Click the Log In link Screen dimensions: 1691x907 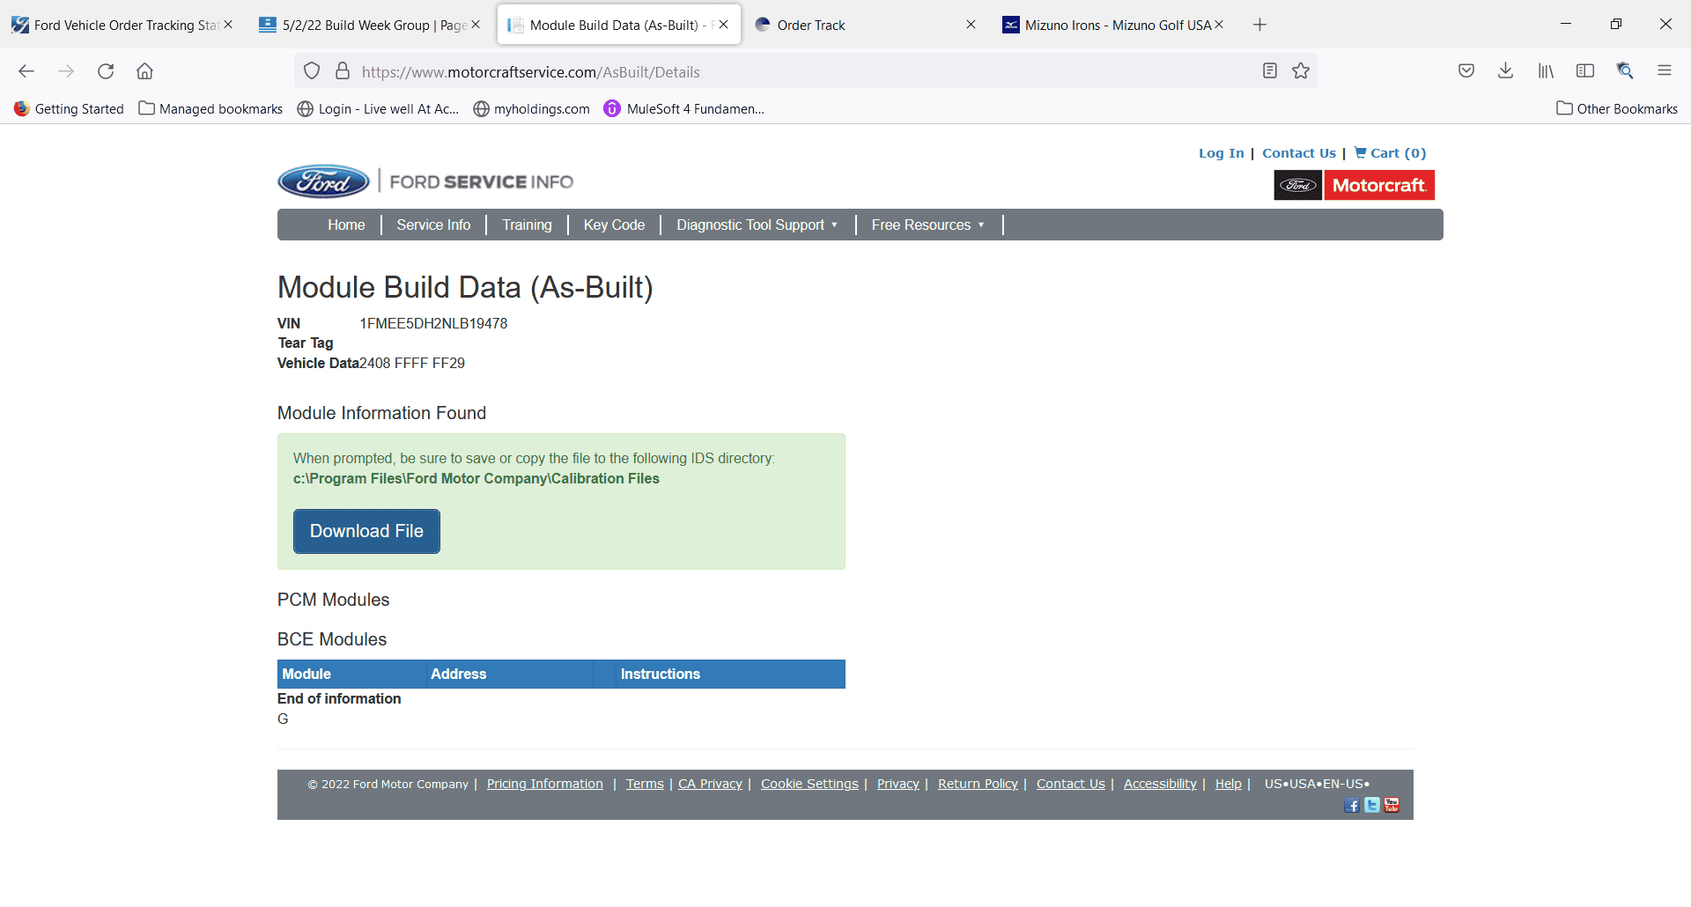tap(1221, 153)
